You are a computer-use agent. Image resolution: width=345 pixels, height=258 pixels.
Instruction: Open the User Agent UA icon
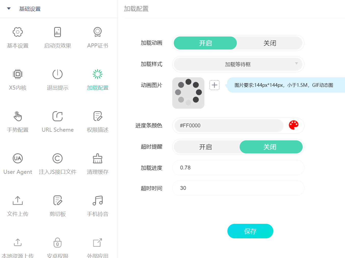pyautogui.click(x=18, y=158)
